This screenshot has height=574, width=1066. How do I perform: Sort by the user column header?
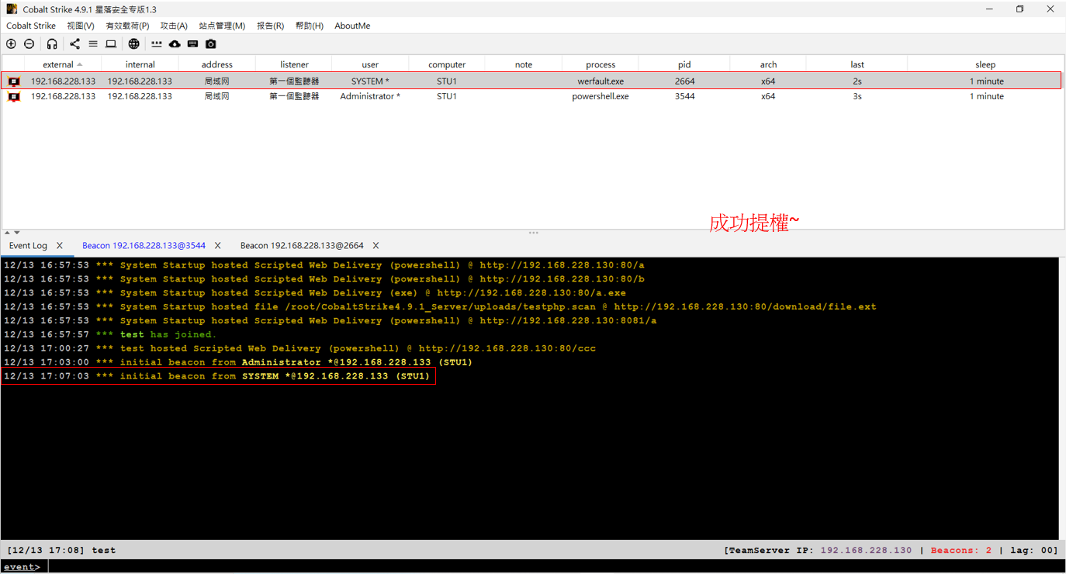click(x=370, y=64)
